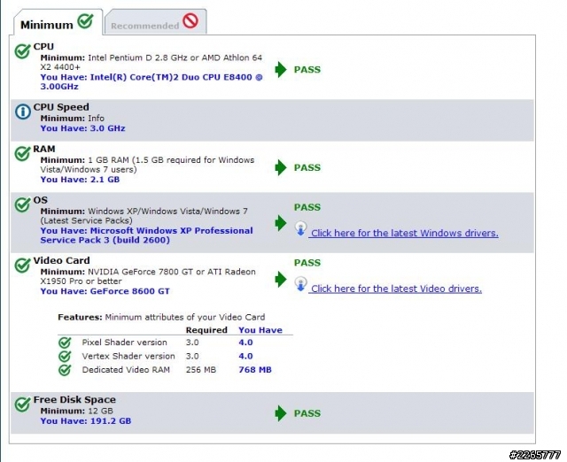Click the 'You Have' column header
Viewport: 567px width, 462px height.
pyautogui.click(x=260, y=330)
